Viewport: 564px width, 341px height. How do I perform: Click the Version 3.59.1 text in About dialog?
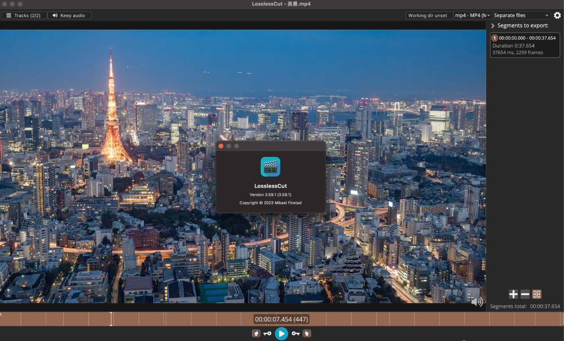pos(271,195)
